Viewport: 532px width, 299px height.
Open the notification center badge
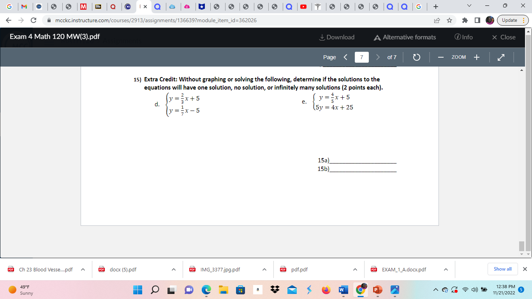coord(521,290)
